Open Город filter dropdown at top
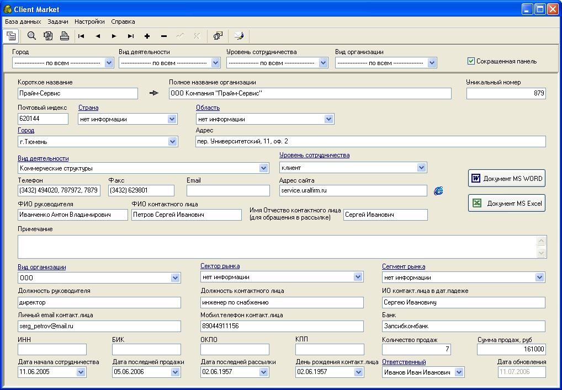Image resolution: width=562 pixels, height=390 pixels. point(109,63)
